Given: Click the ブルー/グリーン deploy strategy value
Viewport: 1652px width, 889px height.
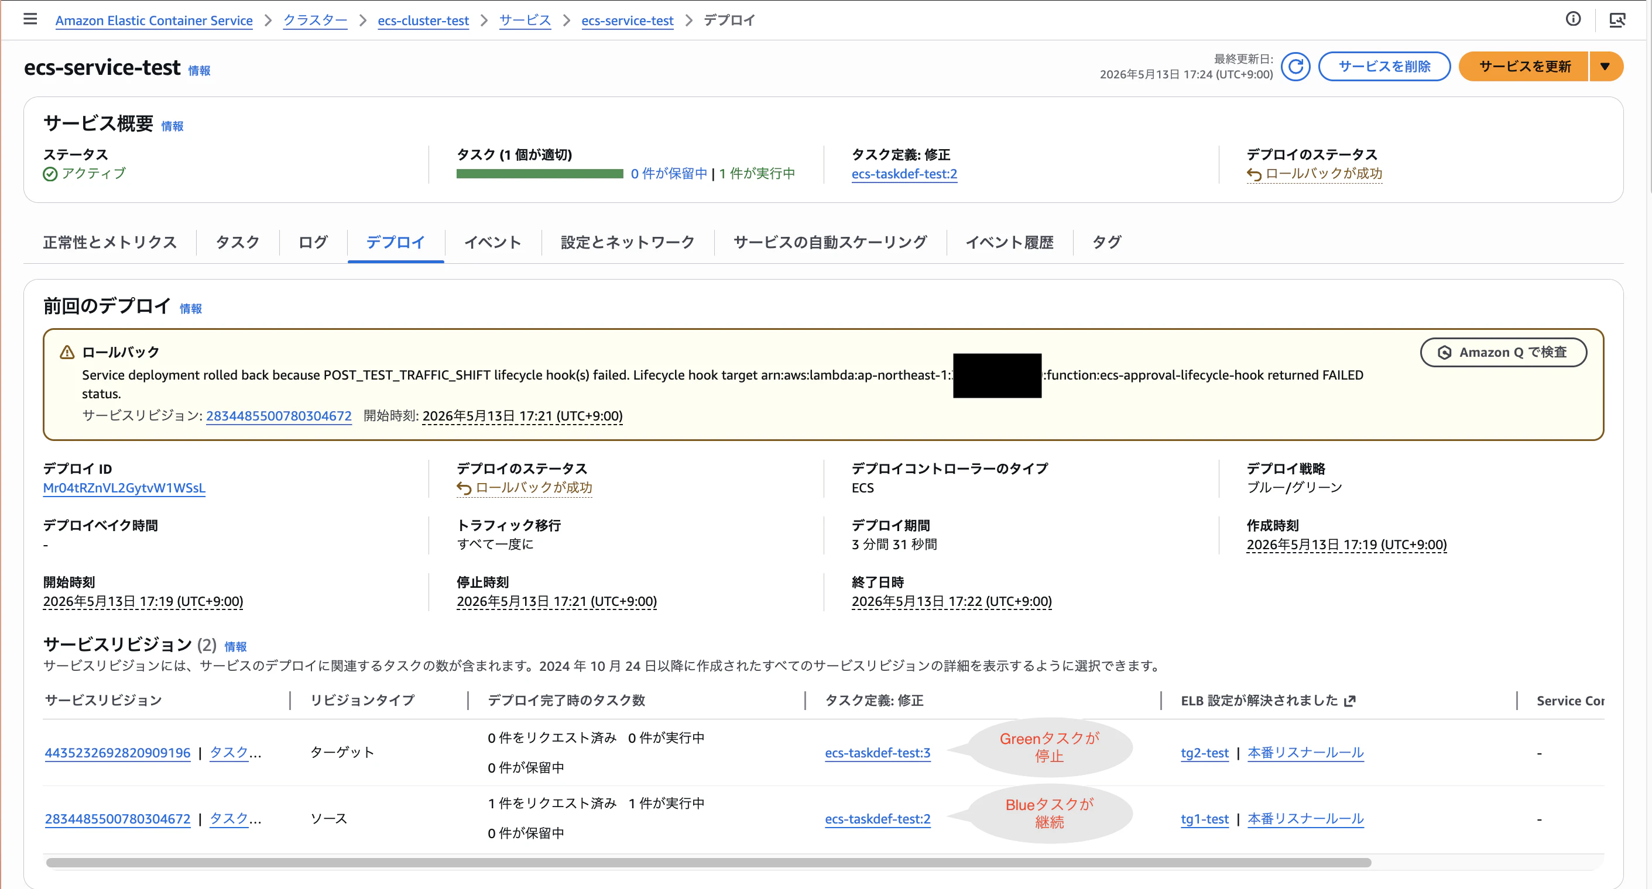Looking at the screenshot, I should pos(1294,488).
